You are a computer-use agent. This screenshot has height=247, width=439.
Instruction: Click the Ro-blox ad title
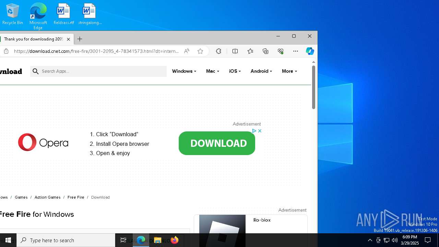[x=262, y=220]
